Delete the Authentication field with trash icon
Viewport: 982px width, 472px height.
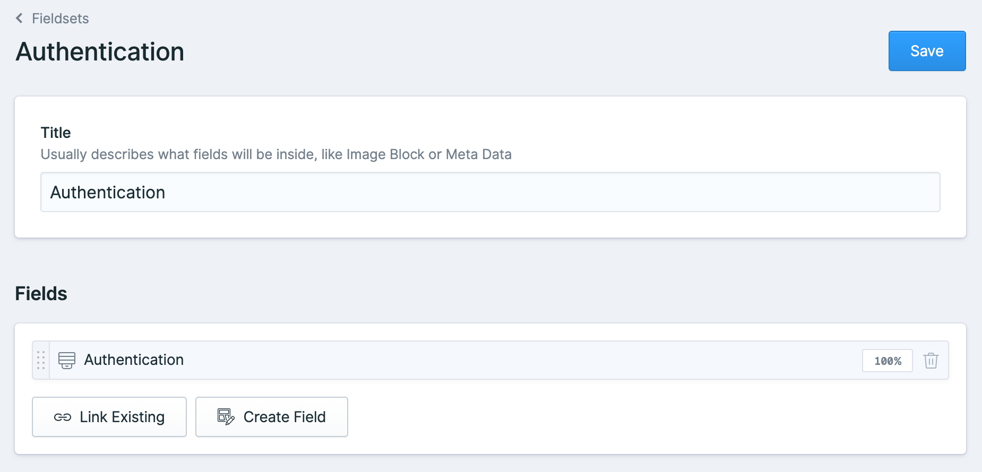(x=931, y=361)
